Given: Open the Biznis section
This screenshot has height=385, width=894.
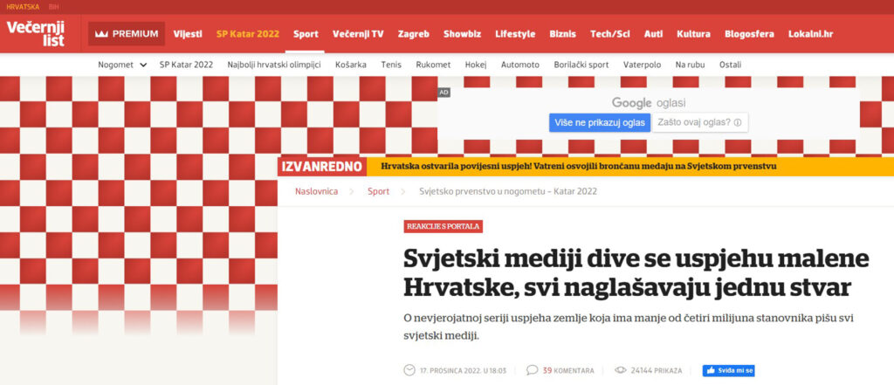Looking at the screenshot, I should point(562,34).
